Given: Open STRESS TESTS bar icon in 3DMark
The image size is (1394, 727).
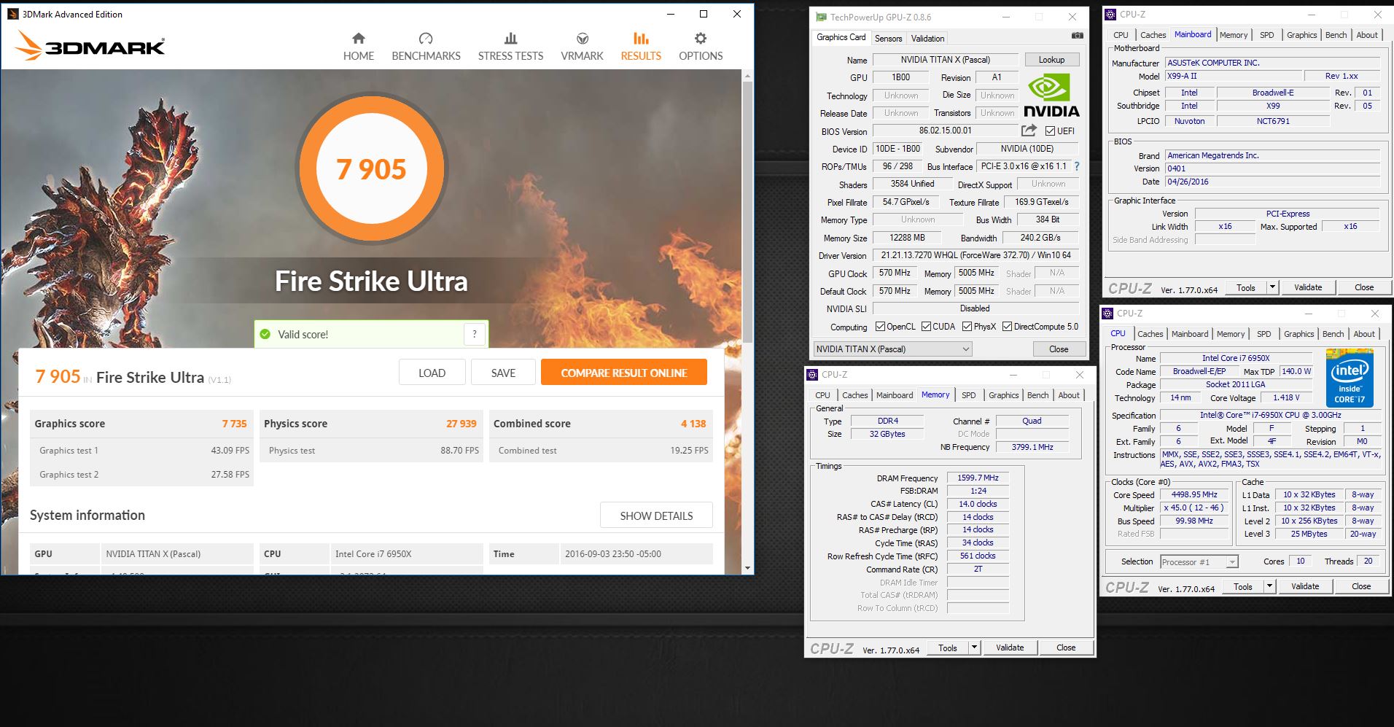Looking at the screenshot, I should pos(510,39).
